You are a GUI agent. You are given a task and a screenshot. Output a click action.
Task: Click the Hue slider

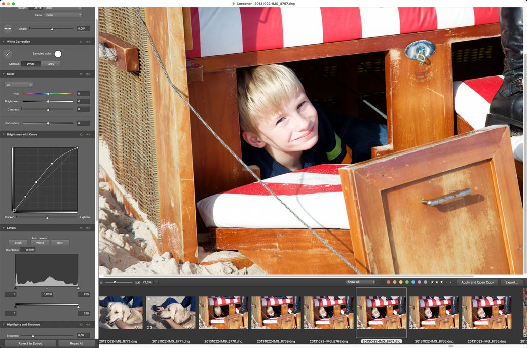point(48,94)
